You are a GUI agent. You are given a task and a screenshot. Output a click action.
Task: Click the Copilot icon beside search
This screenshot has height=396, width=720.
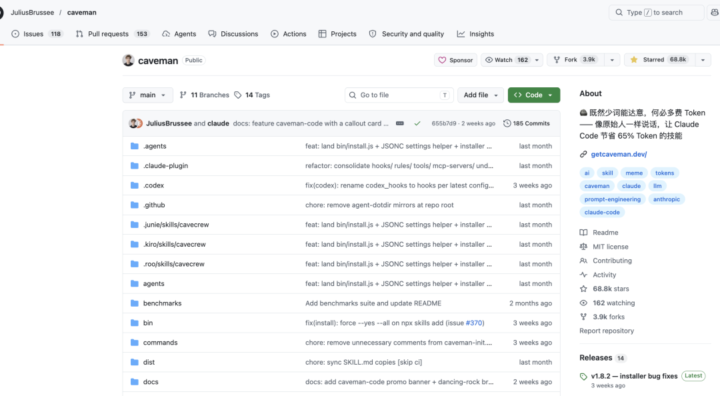(715, 13)
